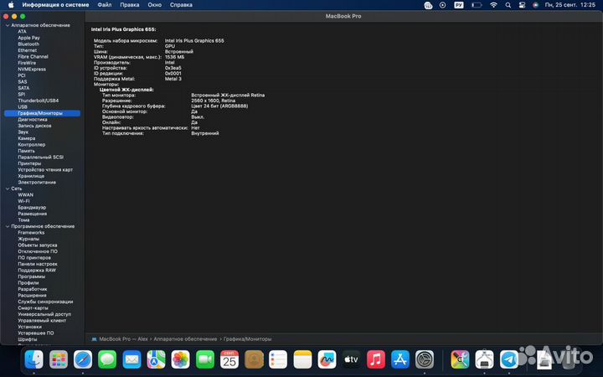The image size is (603, 377).
Task: Click Графика/Мониторы in path bar
Action: (x=247, y=339)
